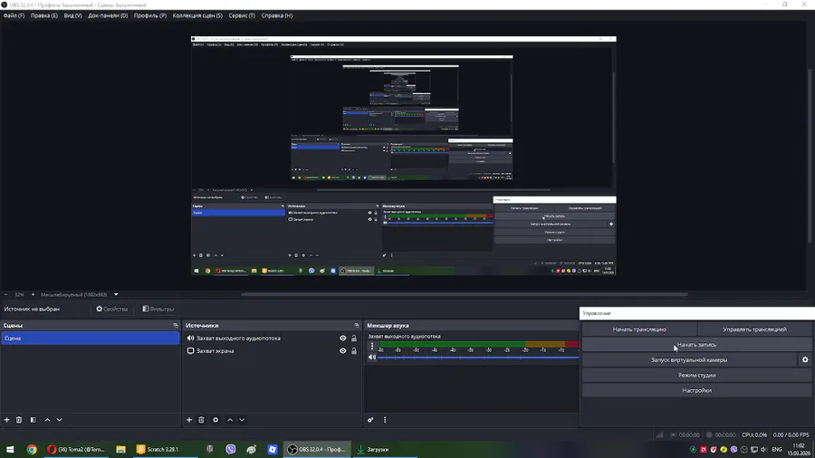Click the preview horizontal scrollbar
This screenshot has width=815, height=458.
click(x=465, y=294)
